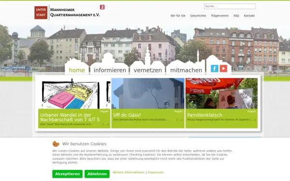Click read-more [...] under Uff de Gass
Screen dimensions: 290x181
pyautogui.click(x=180, y=120)
